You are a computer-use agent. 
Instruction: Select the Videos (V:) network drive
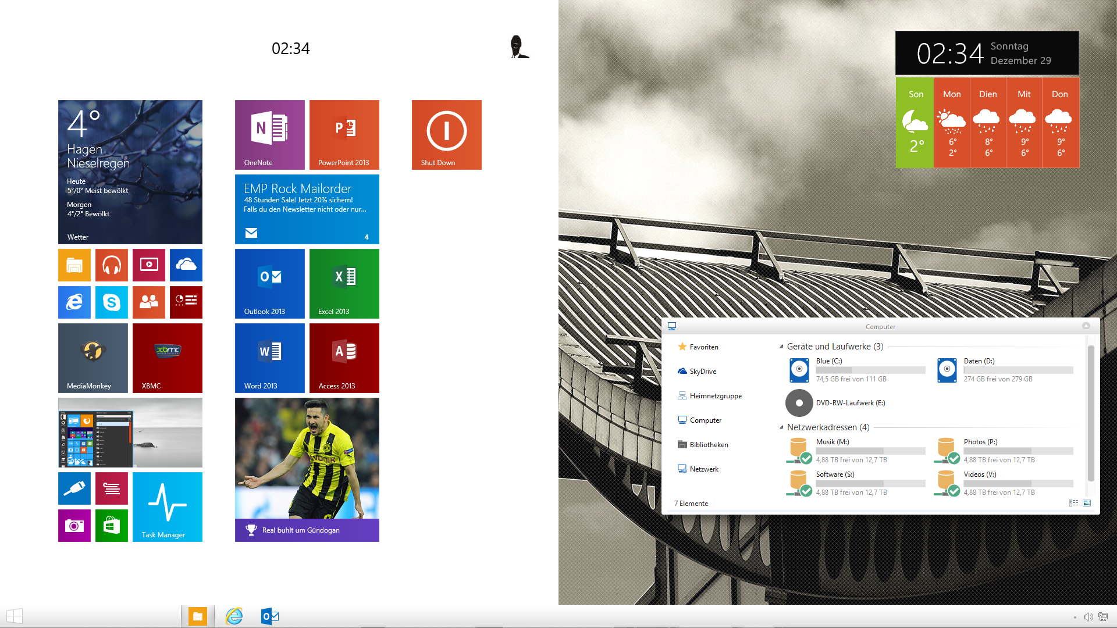click(x=1003, y=483)
